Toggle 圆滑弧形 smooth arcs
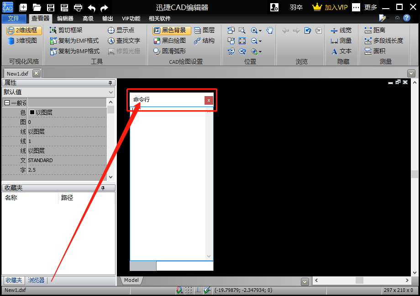 click(x=169, y=51)
